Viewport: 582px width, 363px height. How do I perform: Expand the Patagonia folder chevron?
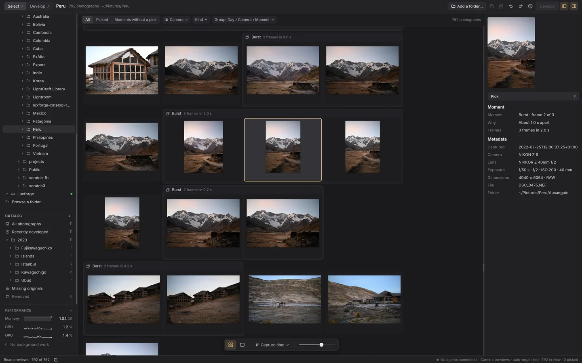tap(22, 121)
